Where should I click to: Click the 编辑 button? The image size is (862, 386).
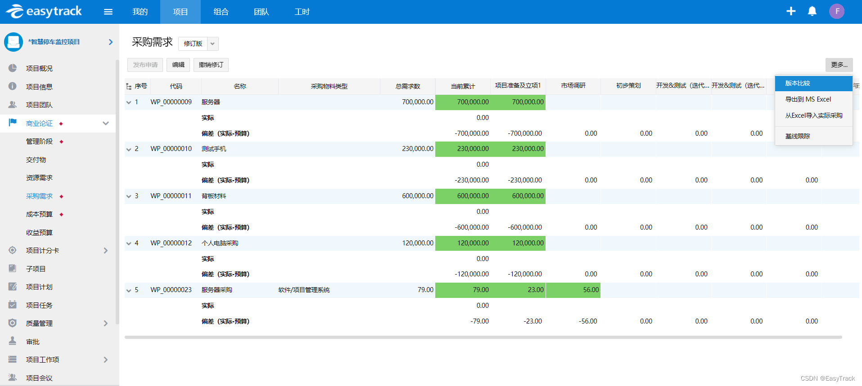178,65
